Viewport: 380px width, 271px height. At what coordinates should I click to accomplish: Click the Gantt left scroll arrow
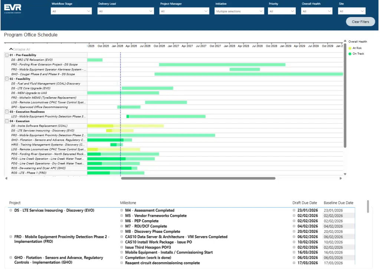pyautogui.click(x=6, y=179)
